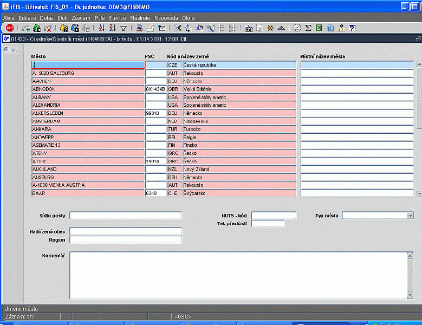Open the Okno menu
Screen dimensions: 422x325
tap(188, 18)
